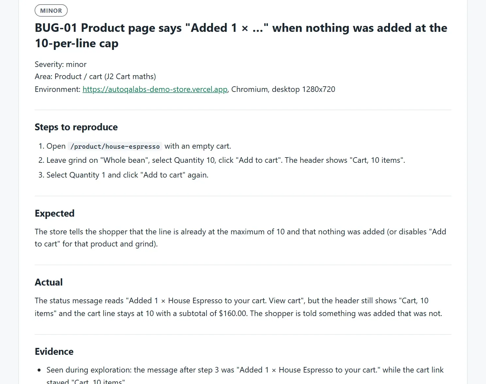Viewport: 486px width, 384px height.
Task: Click the "Evidence" section heading
Action: click(54, 352)
